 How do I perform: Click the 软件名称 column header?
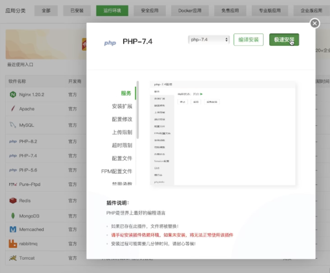tap(17, 81)
